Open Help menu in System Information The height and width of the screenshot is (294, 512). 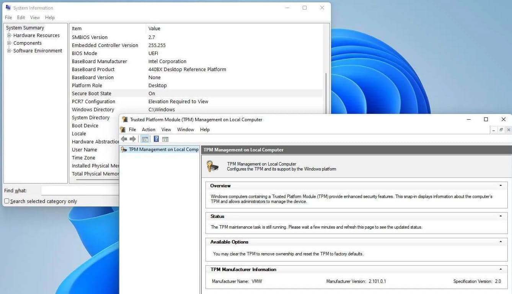[50, 18]
